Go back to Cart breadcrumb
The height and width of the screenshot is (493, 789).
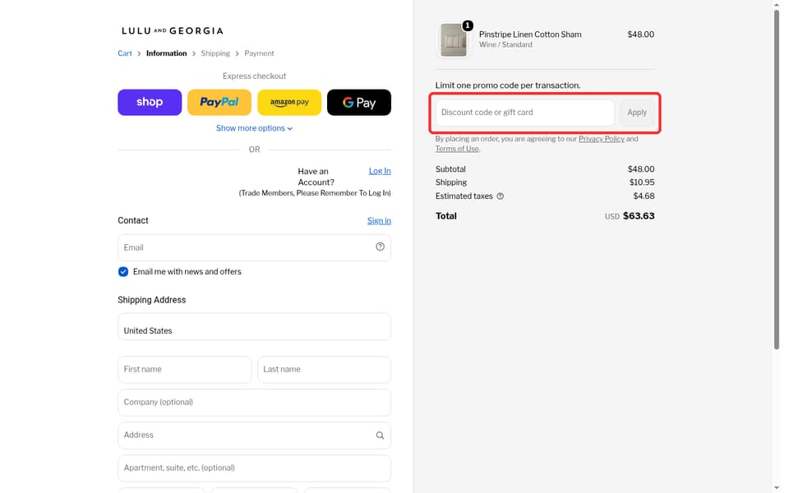(125, 53)
